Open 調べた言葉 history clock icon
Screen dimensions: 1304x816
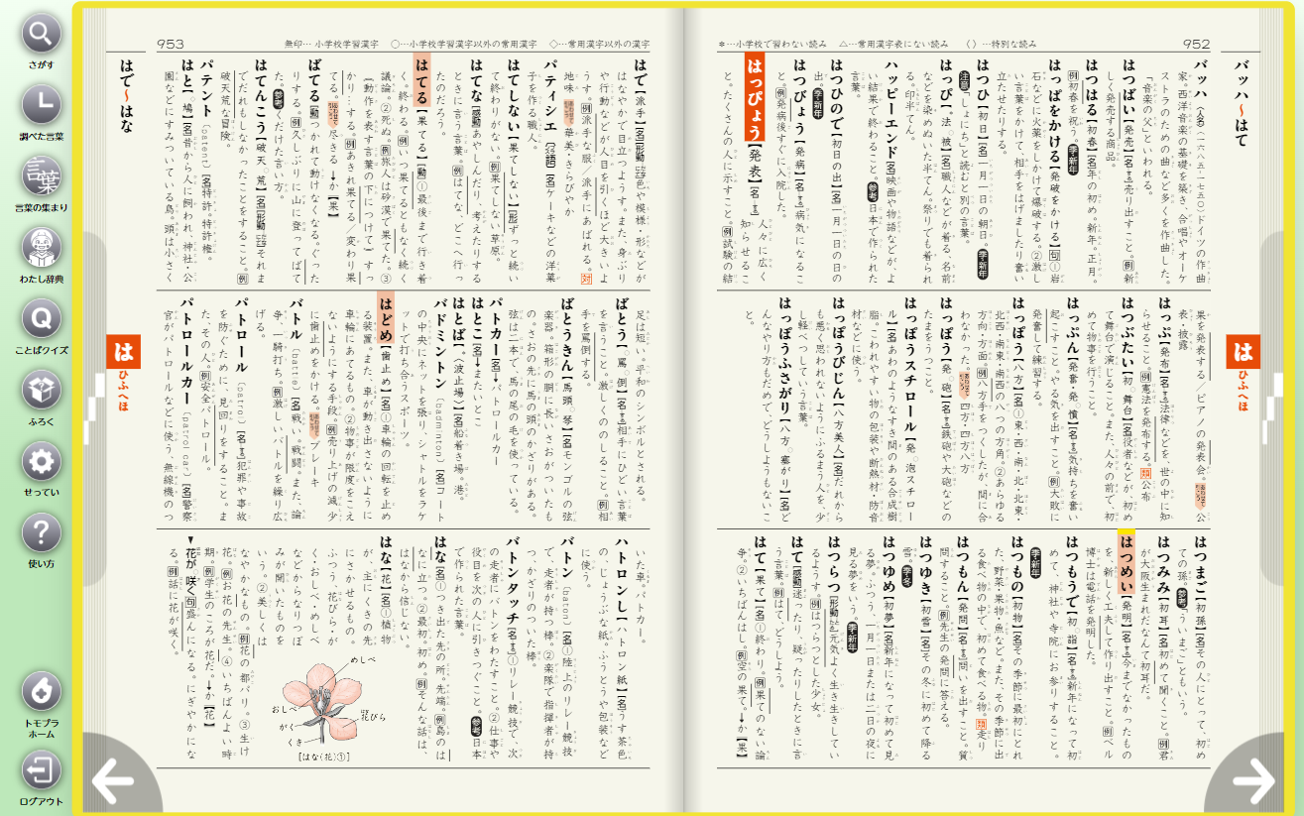coord(40,104)
